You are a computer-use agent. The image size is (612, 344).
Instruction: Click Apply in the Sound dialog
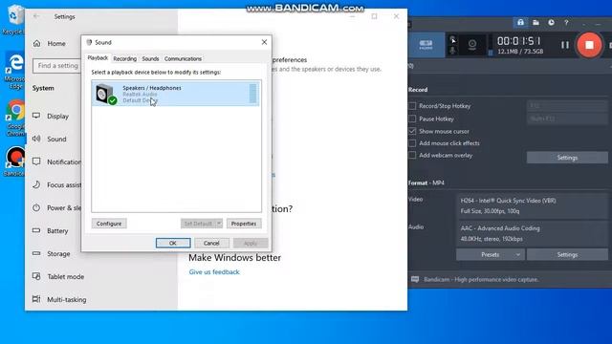click(x=251, y=243)
